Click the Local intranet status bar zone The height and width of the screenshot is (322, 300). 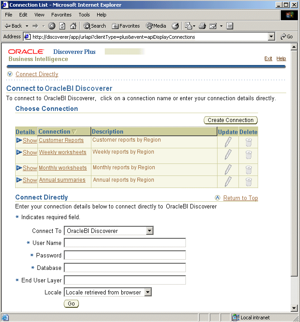251,318
